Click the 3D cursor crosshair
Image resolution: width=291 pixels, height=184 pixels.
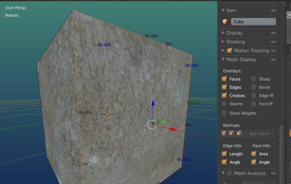coord(107,114)
